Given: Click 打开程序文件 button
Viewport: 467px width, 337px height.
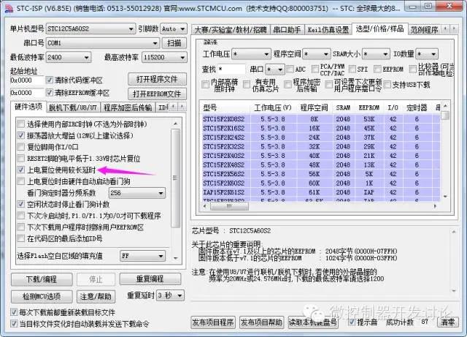Looking at the screenshot, I should (x=157, y=79).
